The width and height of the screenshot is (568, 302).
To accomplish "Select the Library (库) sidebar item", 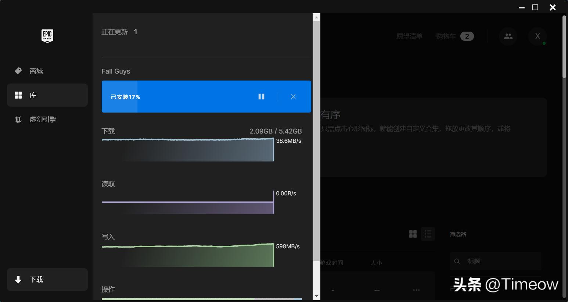I will [47, 95].
